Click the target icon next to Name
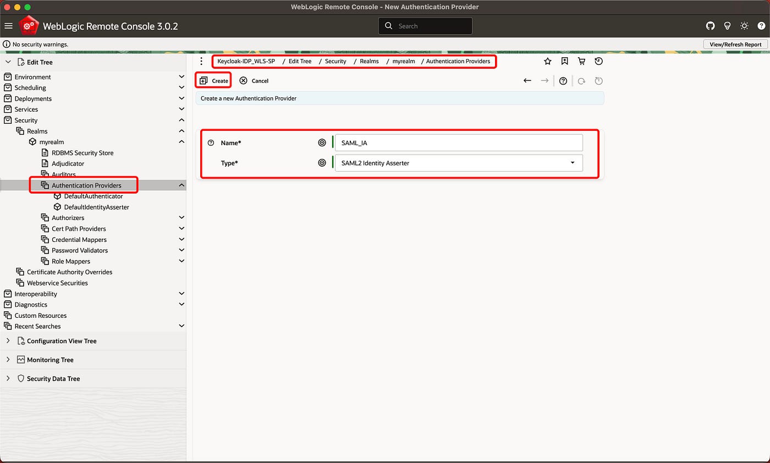 (x=322, y=143)
